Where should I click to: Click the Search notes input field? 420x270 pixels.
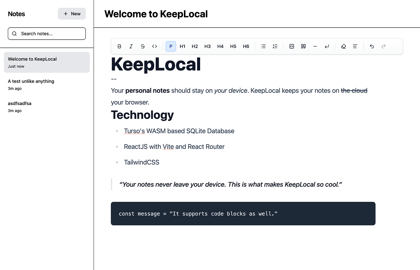(x=47, y=34)
